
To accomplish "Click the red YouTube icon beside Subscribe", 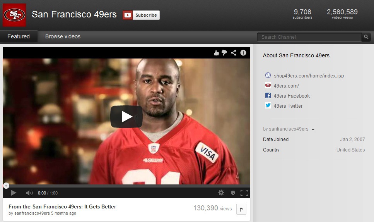I will point(128,15).
